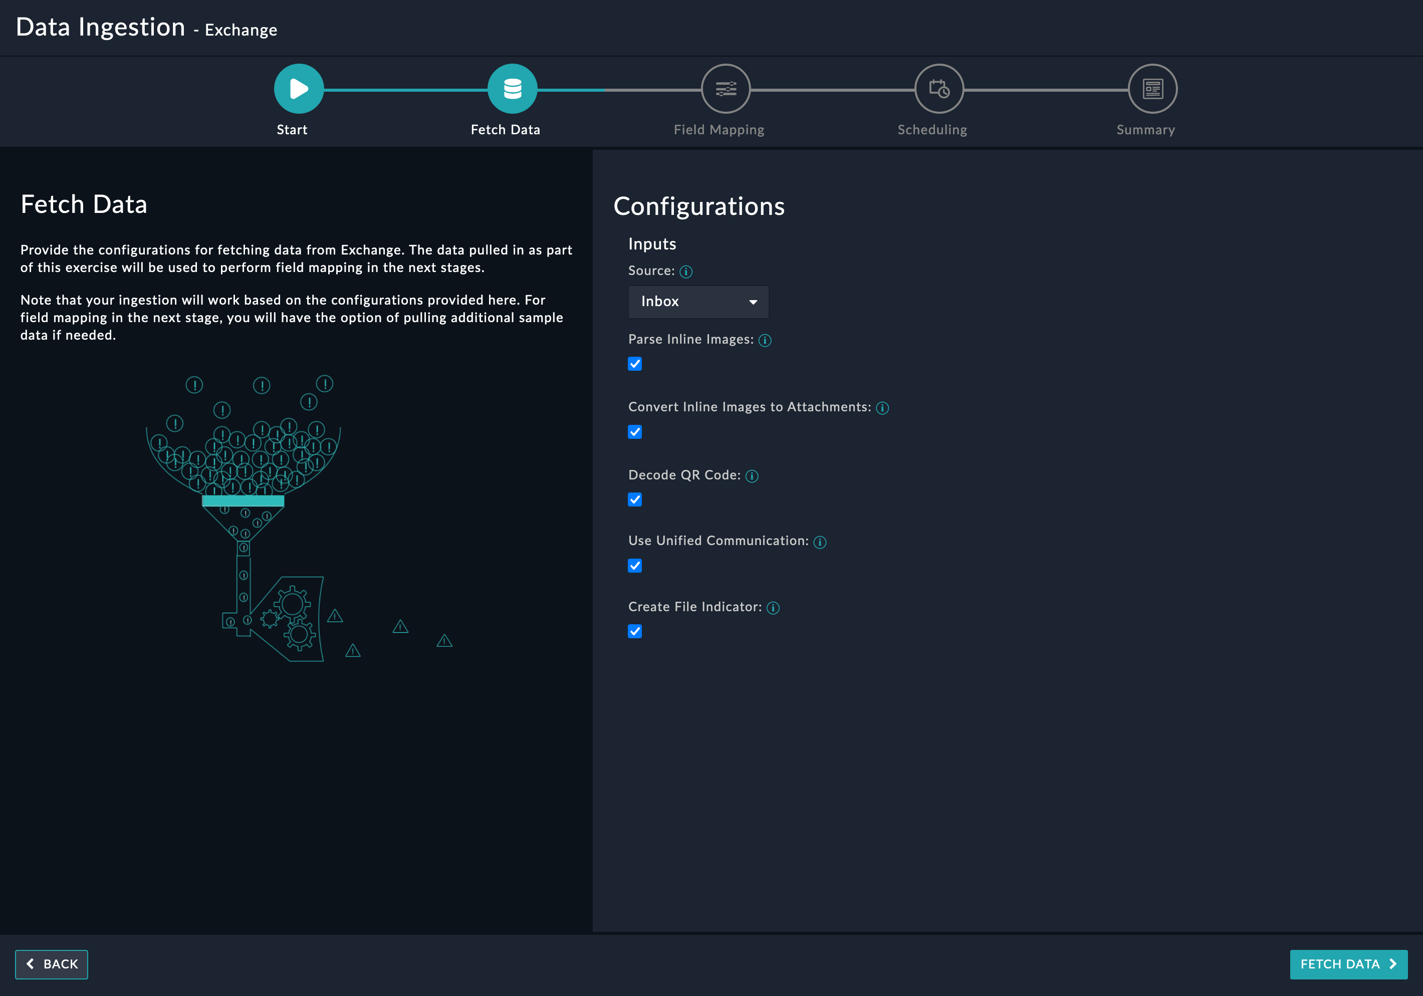Click the Scheduling calendar-clock step icon
This screenshot has width=1423, height=996.
tap(938, 89)
